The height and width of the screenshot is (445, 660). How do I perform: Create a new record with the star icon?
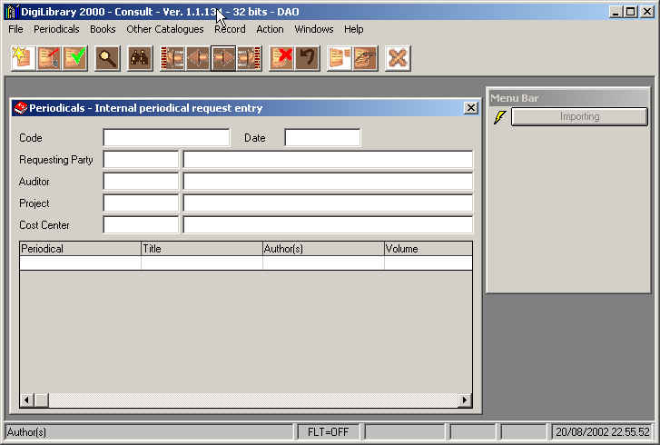(x=24, y=58)
